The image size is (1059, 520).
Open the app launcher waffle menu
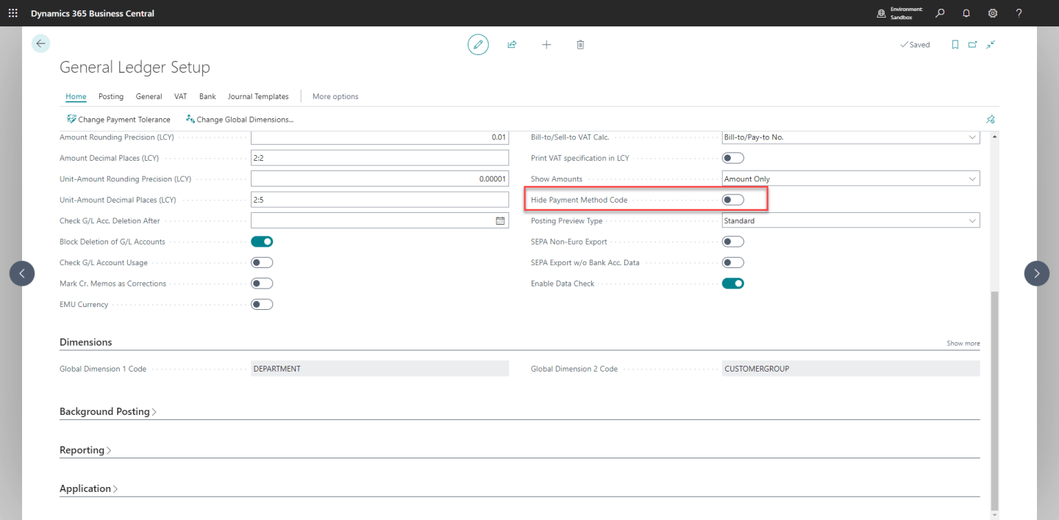coord(13,13)
